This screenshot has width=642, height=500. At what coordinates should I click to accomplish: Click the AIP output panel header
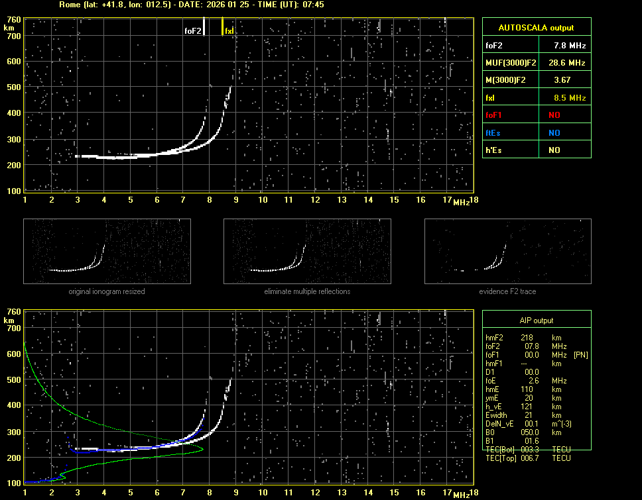536,321
